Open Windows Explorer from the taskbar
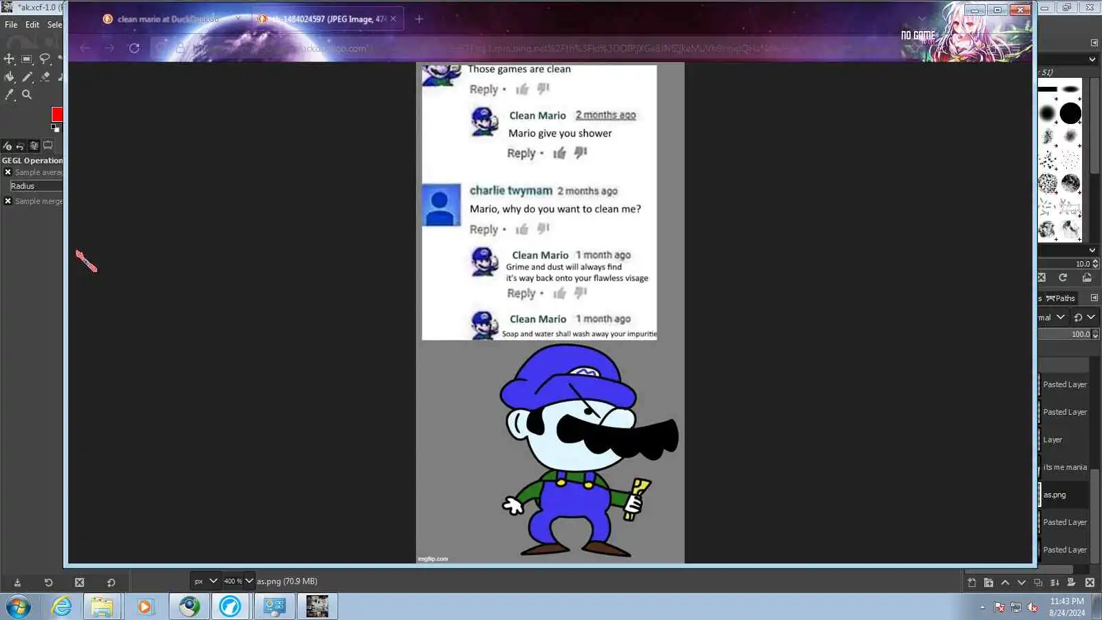 pyautogui.click(x=102, y=607)
